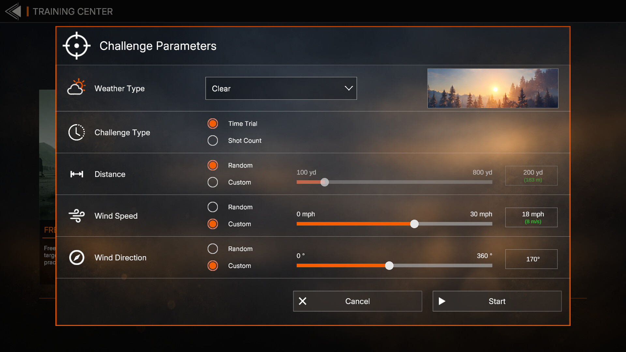Set Distance to Custom
This screenshot has width=626, height=352.
pos(213,182)
